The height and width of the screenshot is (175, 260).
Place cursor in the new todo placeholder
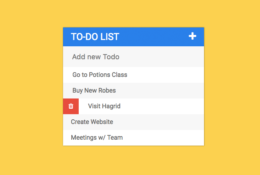[96, 57]
